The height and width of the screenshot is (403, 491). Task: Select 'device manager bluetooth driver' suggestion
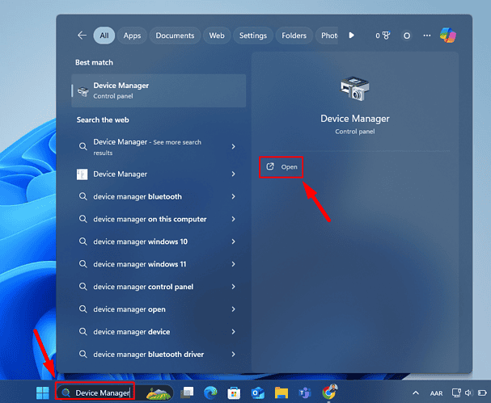pyautogui.click(x=148, y=355)
